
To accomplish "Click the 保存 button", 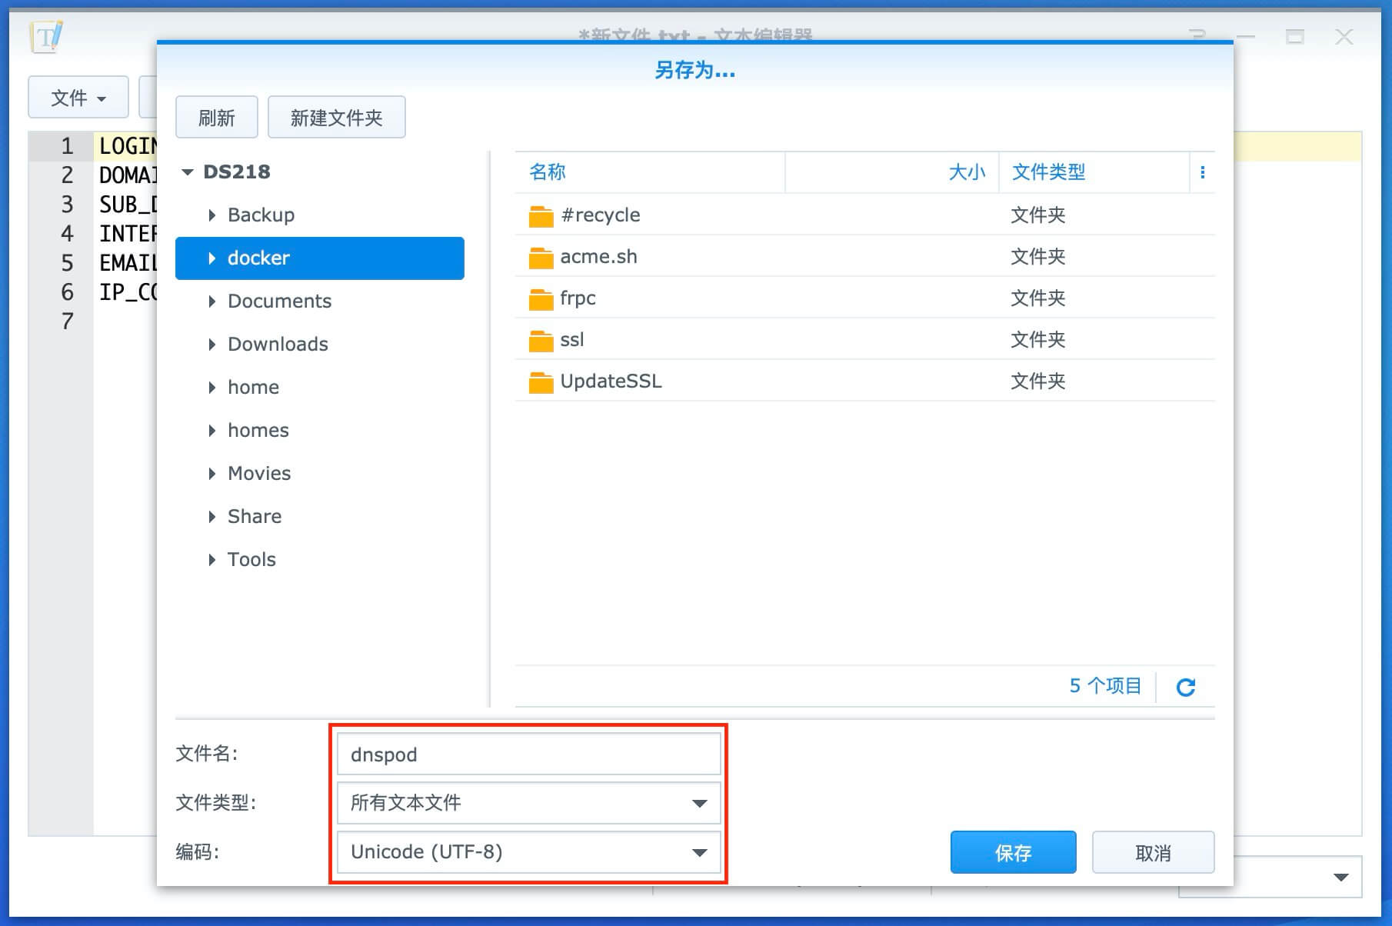I will click(x=1012, y=852).
